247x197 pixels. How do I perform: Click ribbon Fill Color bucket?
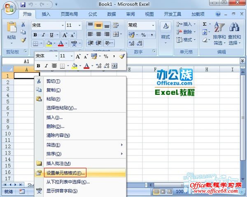coord(49,43)
